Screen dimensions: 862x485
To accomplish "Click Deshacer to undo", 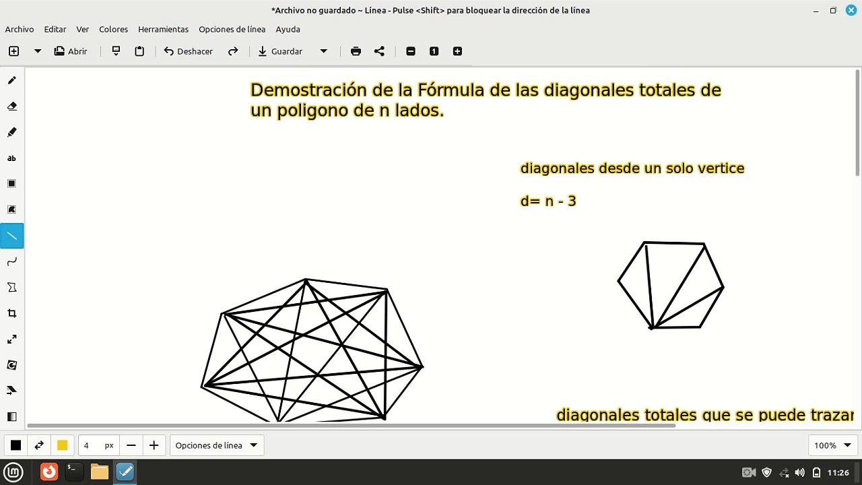I will (189, 51).
